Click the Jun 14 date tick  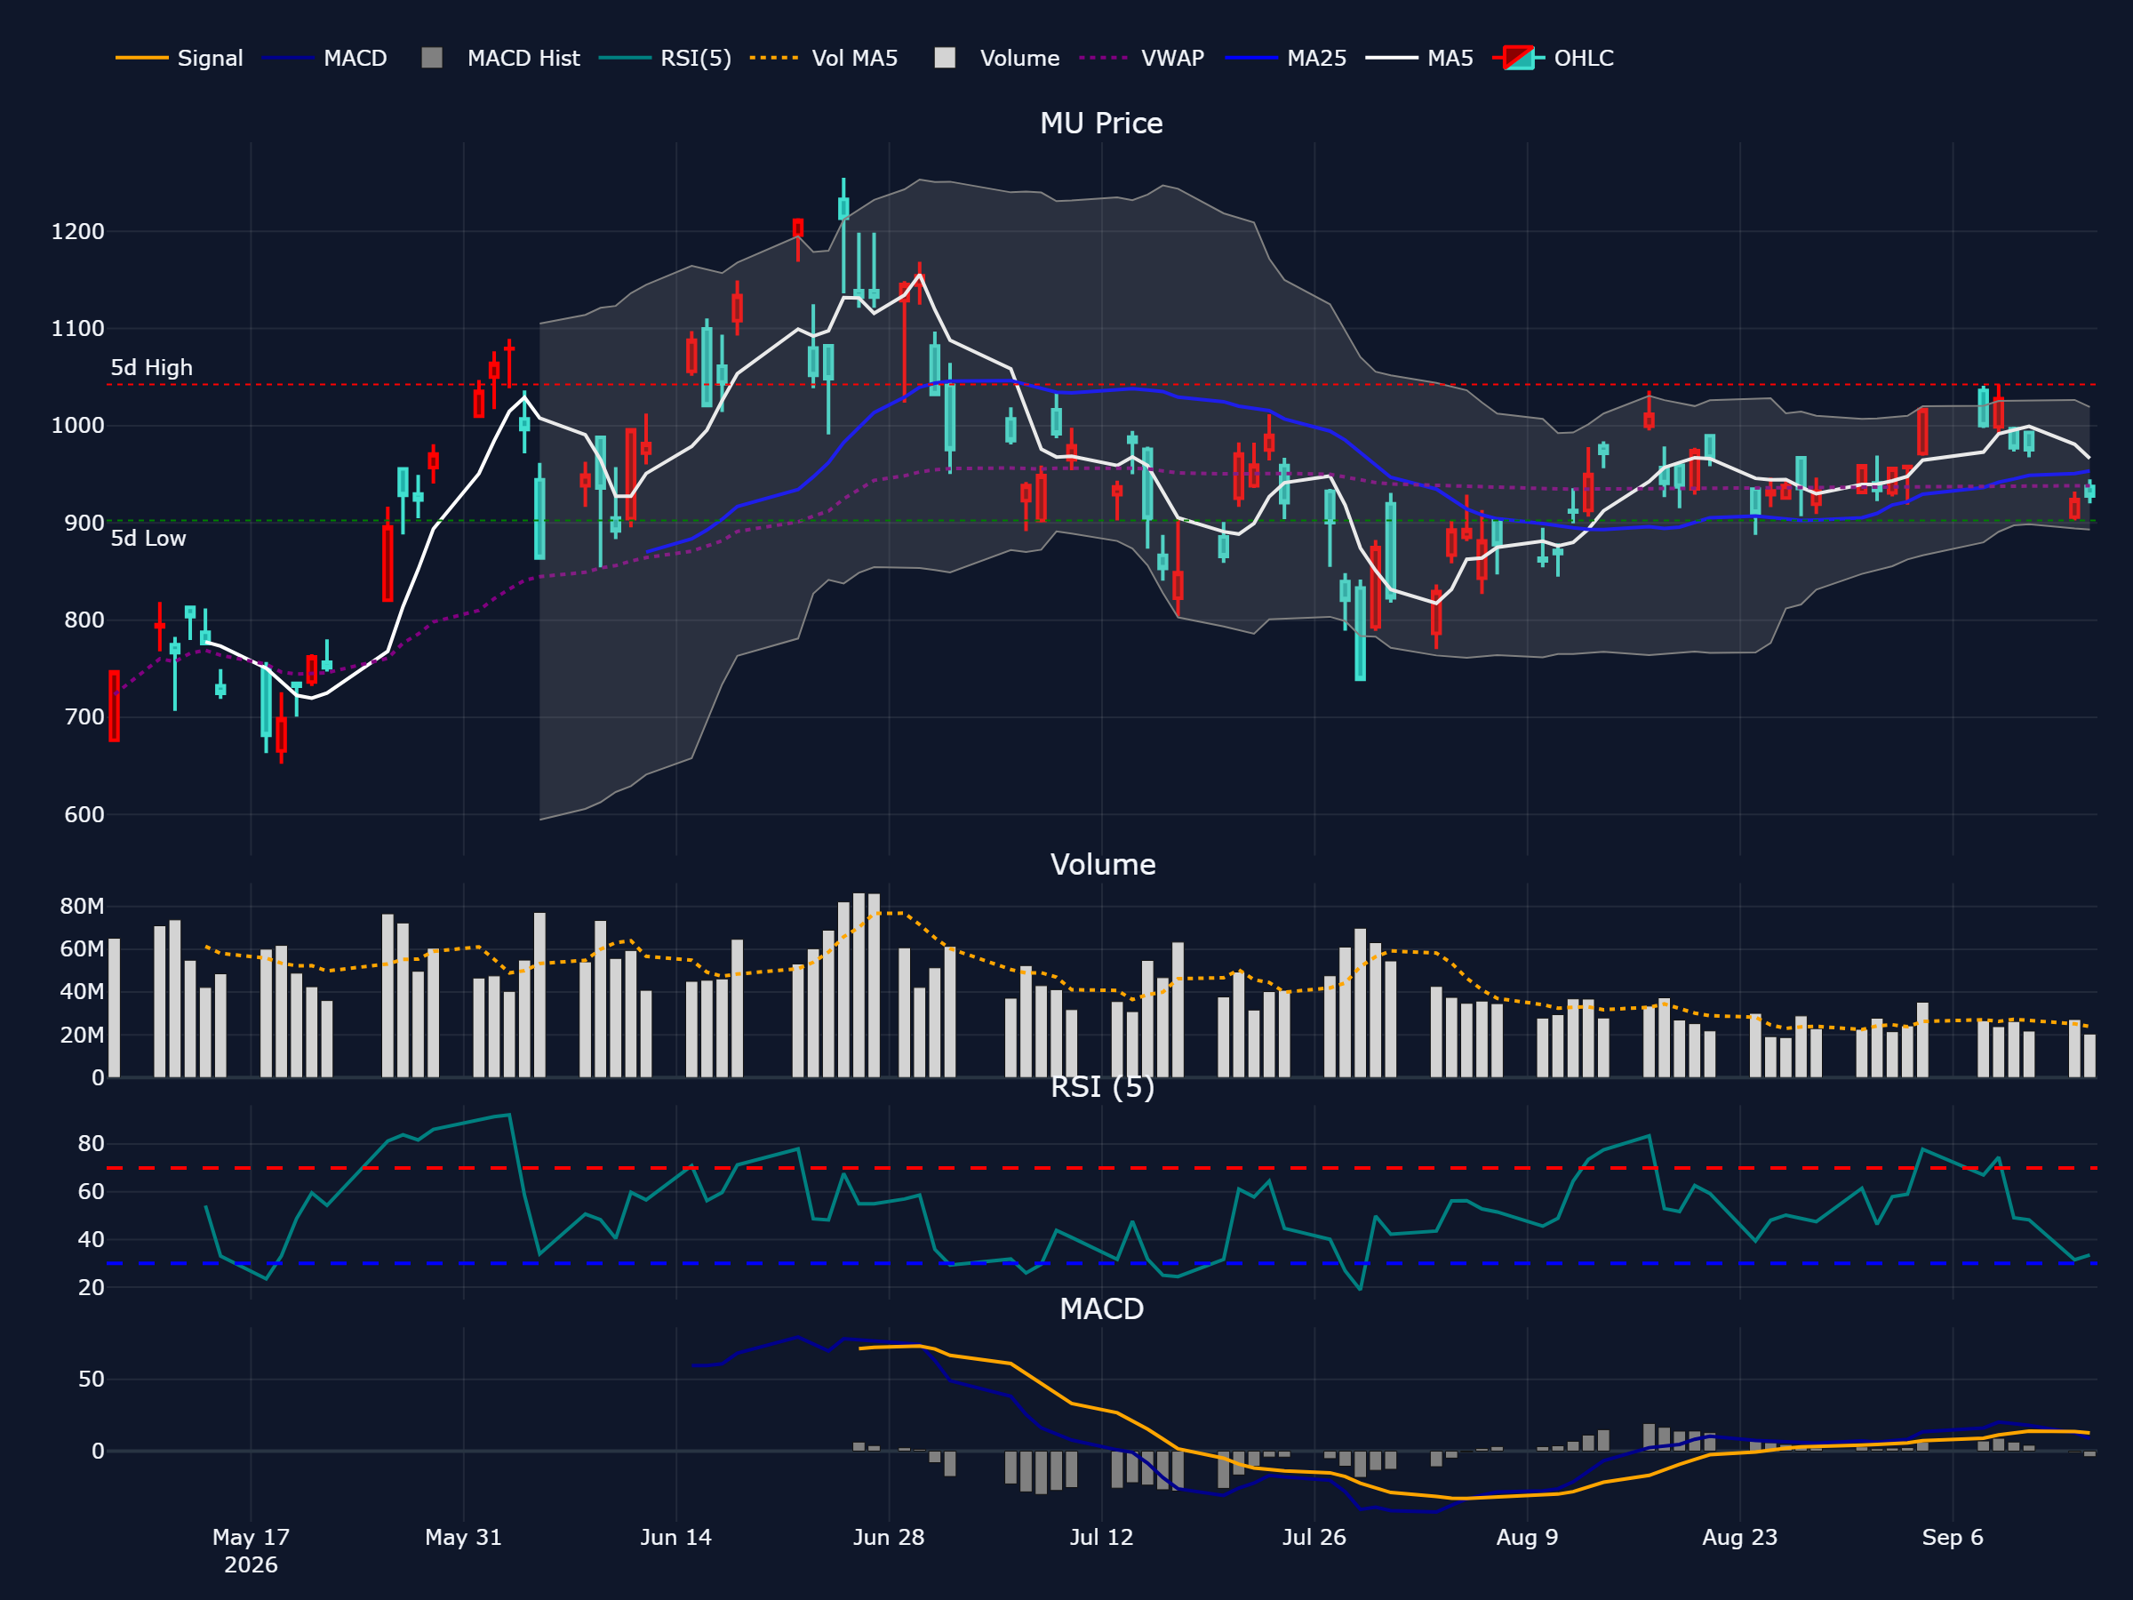pos(676,1537)
